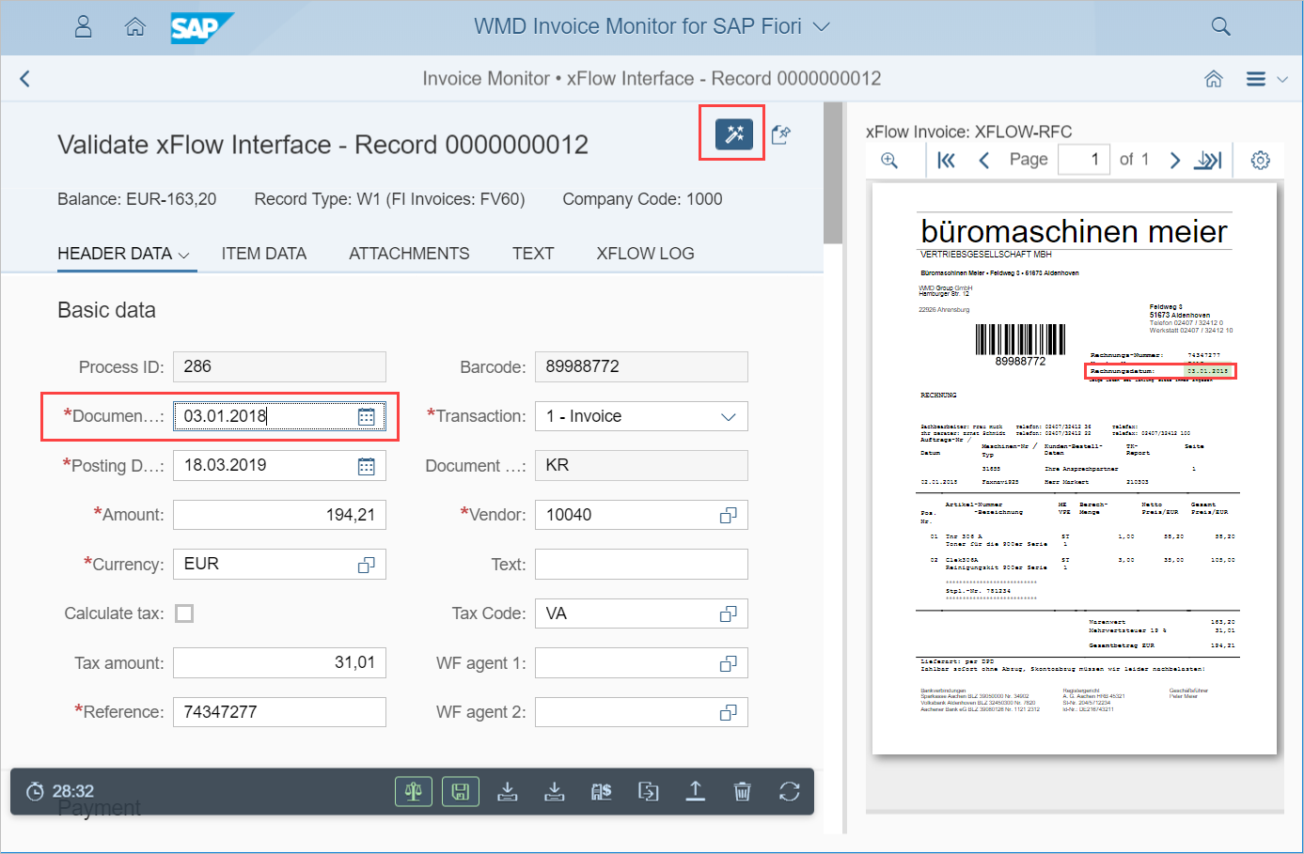Click the delete trash icon in footer toolbar

click(x=742, y=792)
